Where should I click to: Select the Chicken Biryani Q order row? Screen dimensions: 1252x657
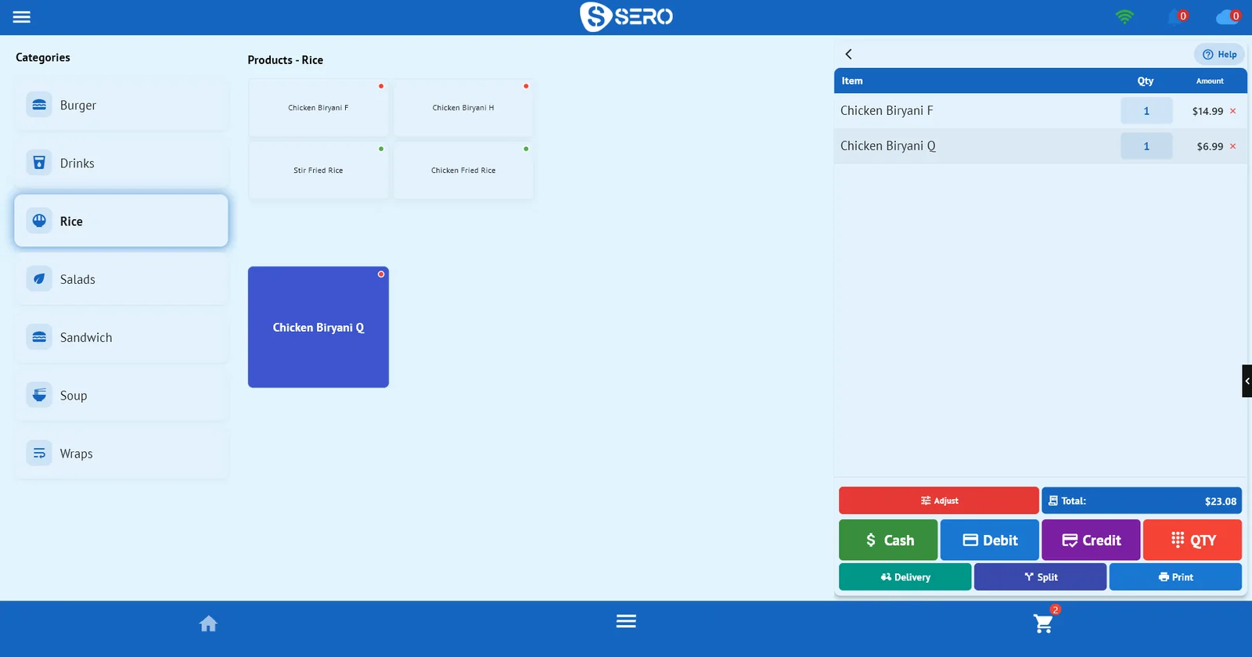click(x=1041, y=146)
